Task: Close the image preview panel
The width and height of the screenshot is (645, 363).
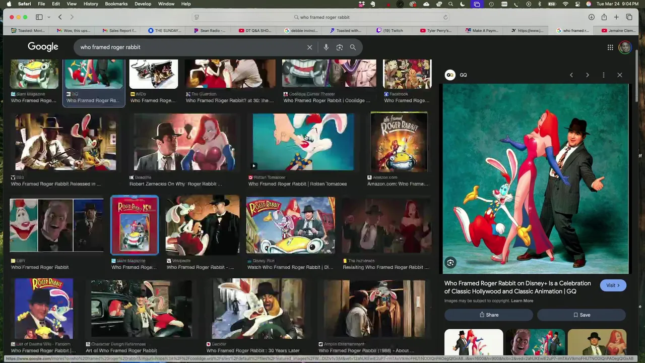Action: point(620,75)
